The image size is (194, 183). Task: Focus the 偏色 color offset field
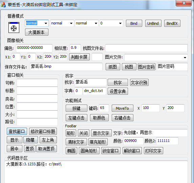[x=34, y=48]
